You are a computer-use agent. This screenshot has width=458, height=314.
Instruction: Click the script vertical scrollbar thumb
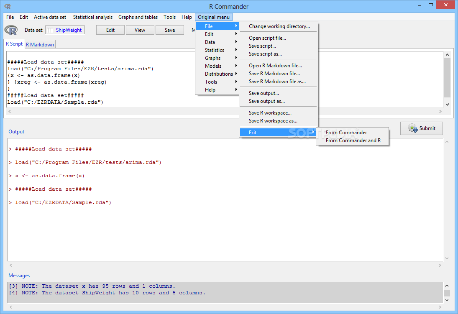tap(447, 77)
